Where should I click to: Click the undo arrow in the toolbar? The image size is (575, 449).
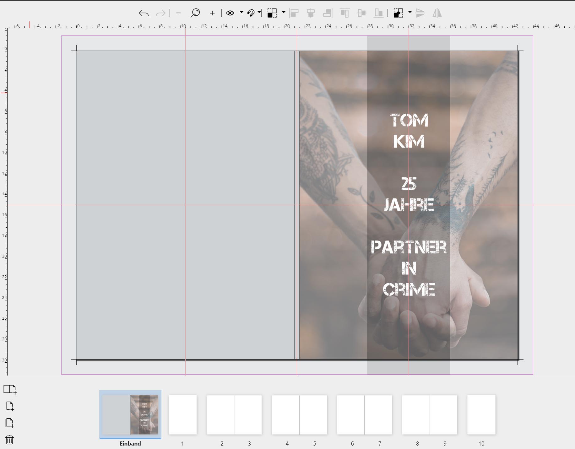[144, 13]
